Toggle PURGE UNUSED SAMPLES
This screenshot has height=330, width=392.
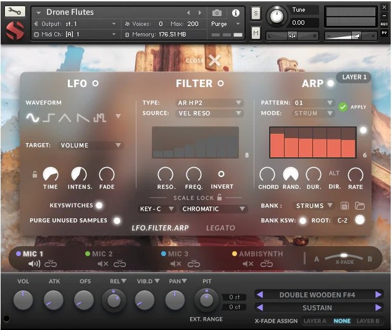117,221
